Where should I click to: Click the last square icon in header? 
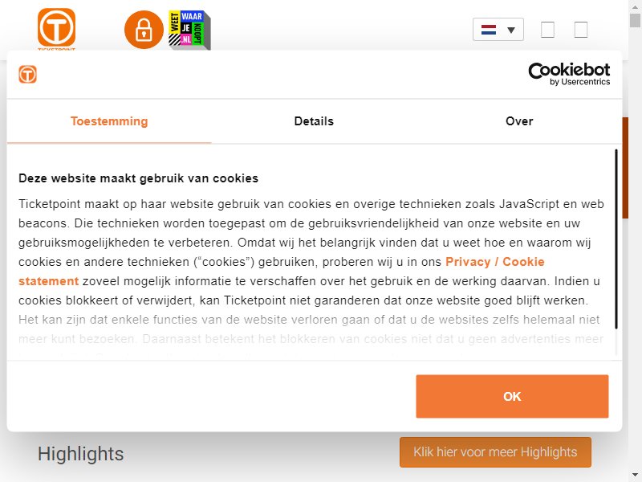coord(580,30)
